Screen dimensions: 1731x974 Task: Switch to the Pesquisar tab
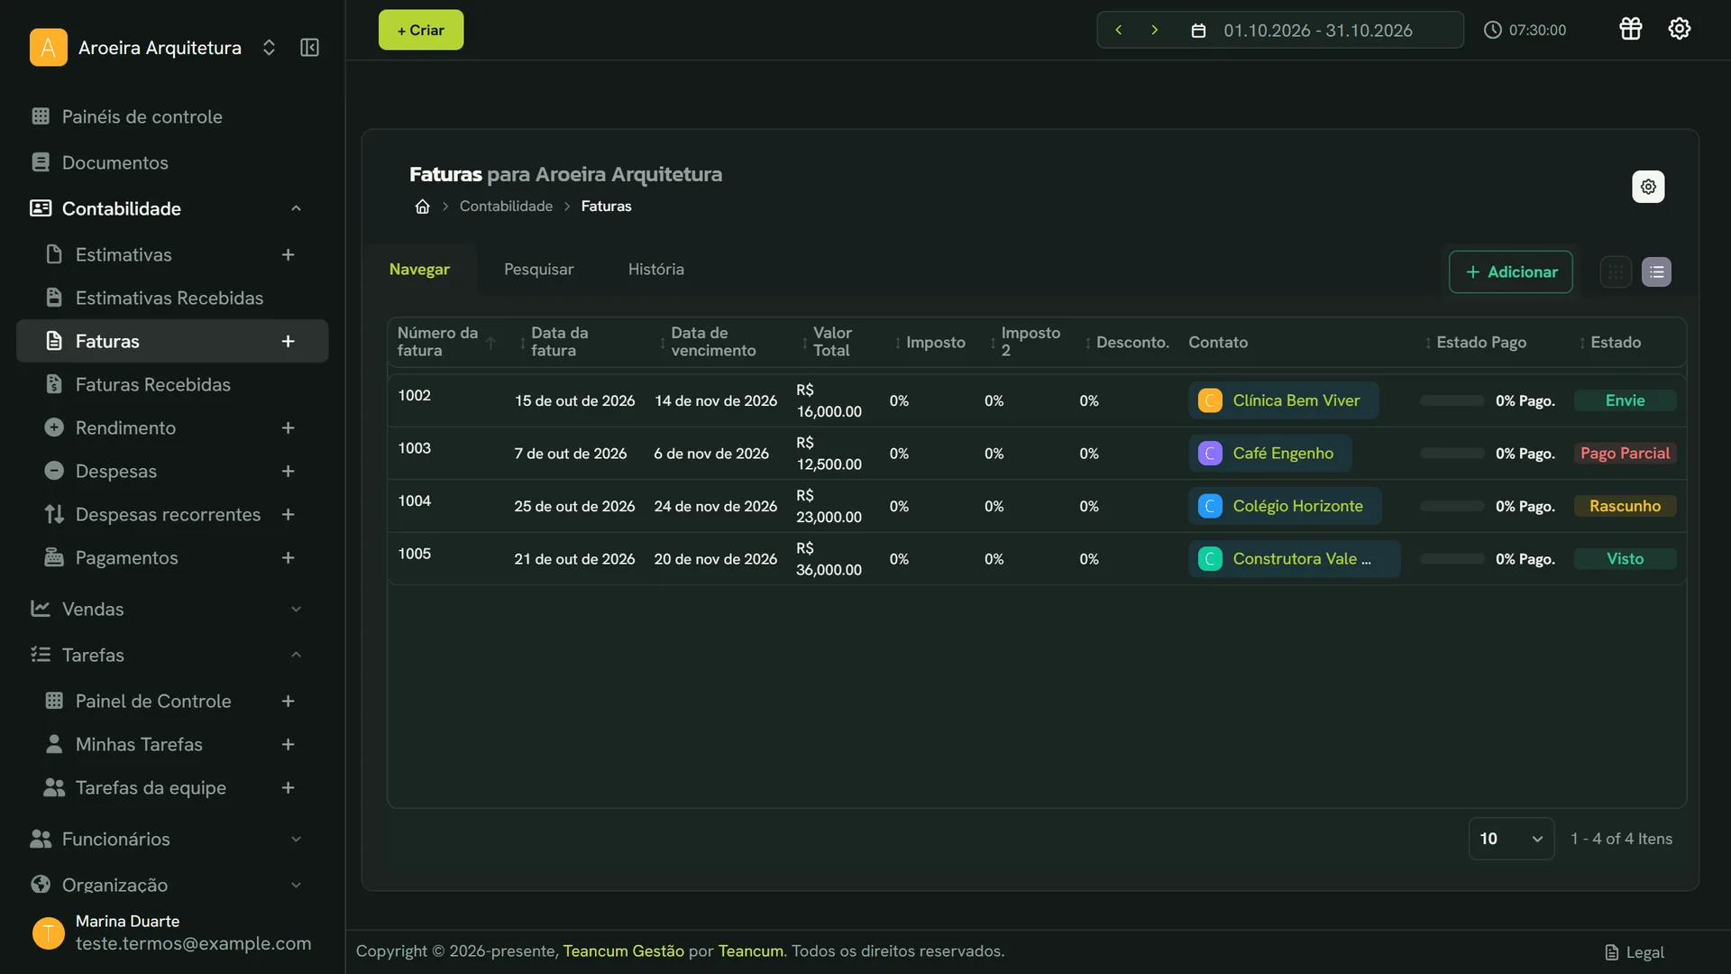click(x=538, y=270)
